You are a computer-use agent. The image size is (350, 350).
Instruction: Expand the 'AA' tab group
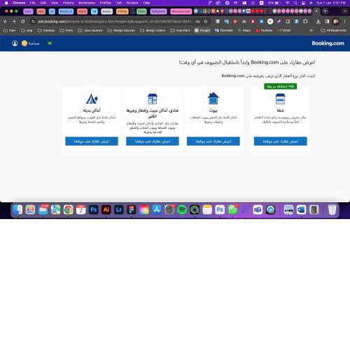pos(94,11)
